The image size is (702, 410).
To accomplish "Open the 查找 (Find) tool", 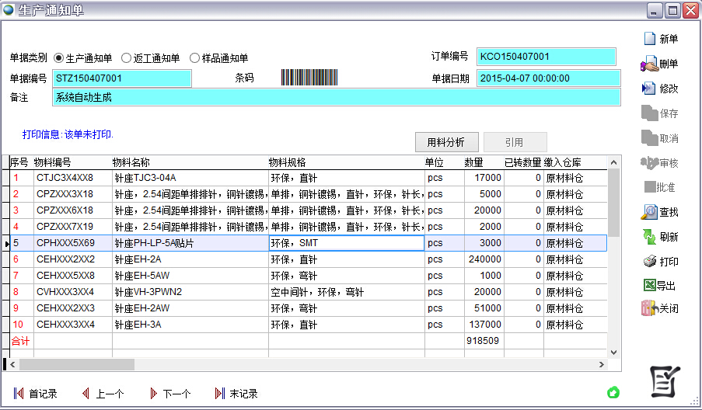I will pos(649,212).
